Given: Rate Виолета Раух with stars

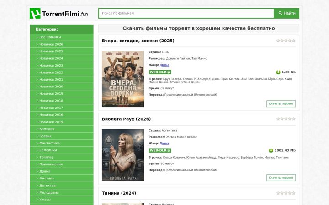Looking at the screenshot, I should (x=286, y=119).
